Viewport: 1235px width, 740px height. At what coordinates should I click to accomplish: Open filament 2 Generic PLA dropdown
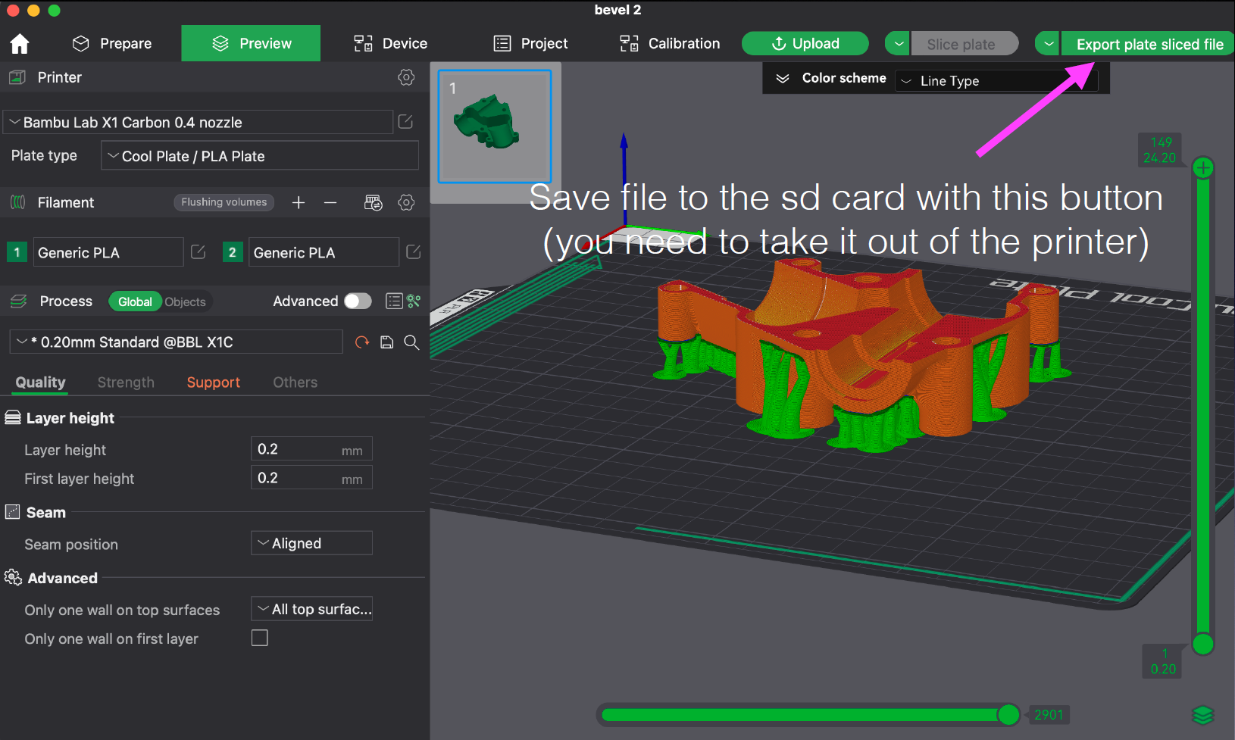coord(324,252)
